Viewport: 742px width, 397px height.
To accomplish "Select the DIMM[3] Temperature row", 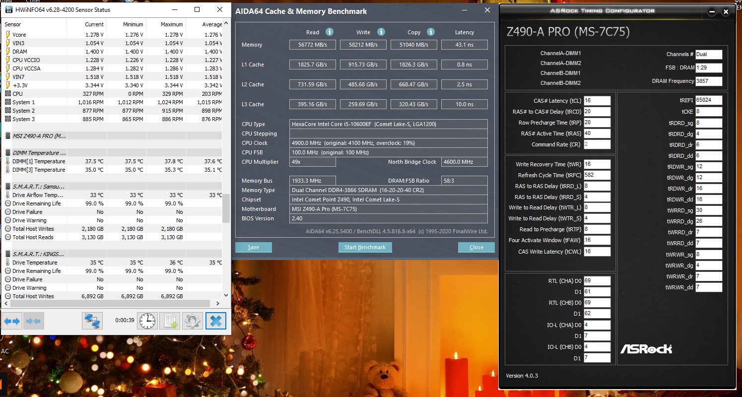I will 113,170.
